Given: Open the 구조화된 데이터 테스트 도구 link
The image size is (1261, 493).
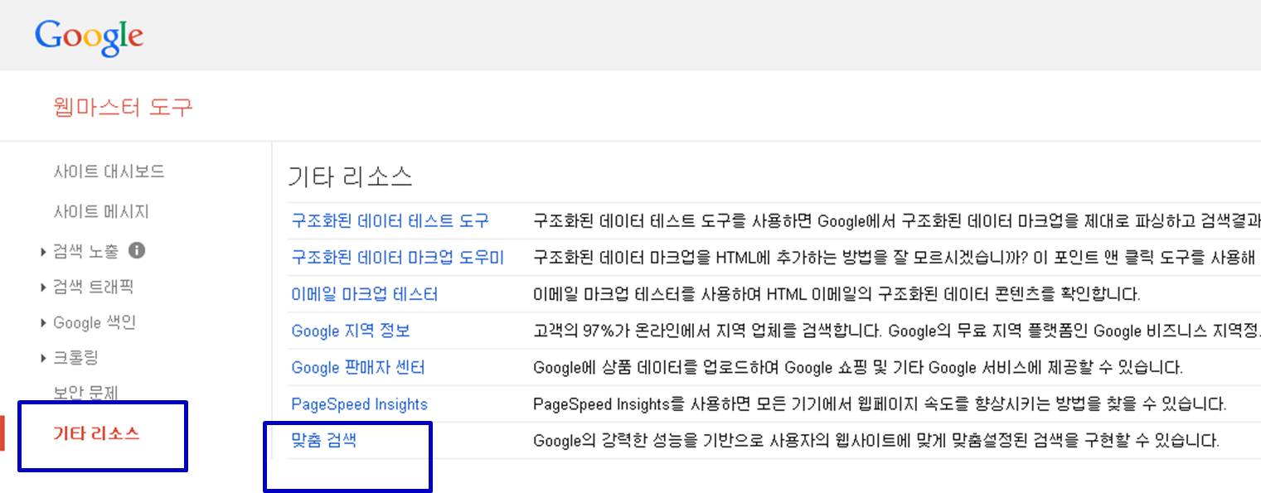Looking at the screenshot, I should coord(390,221).
